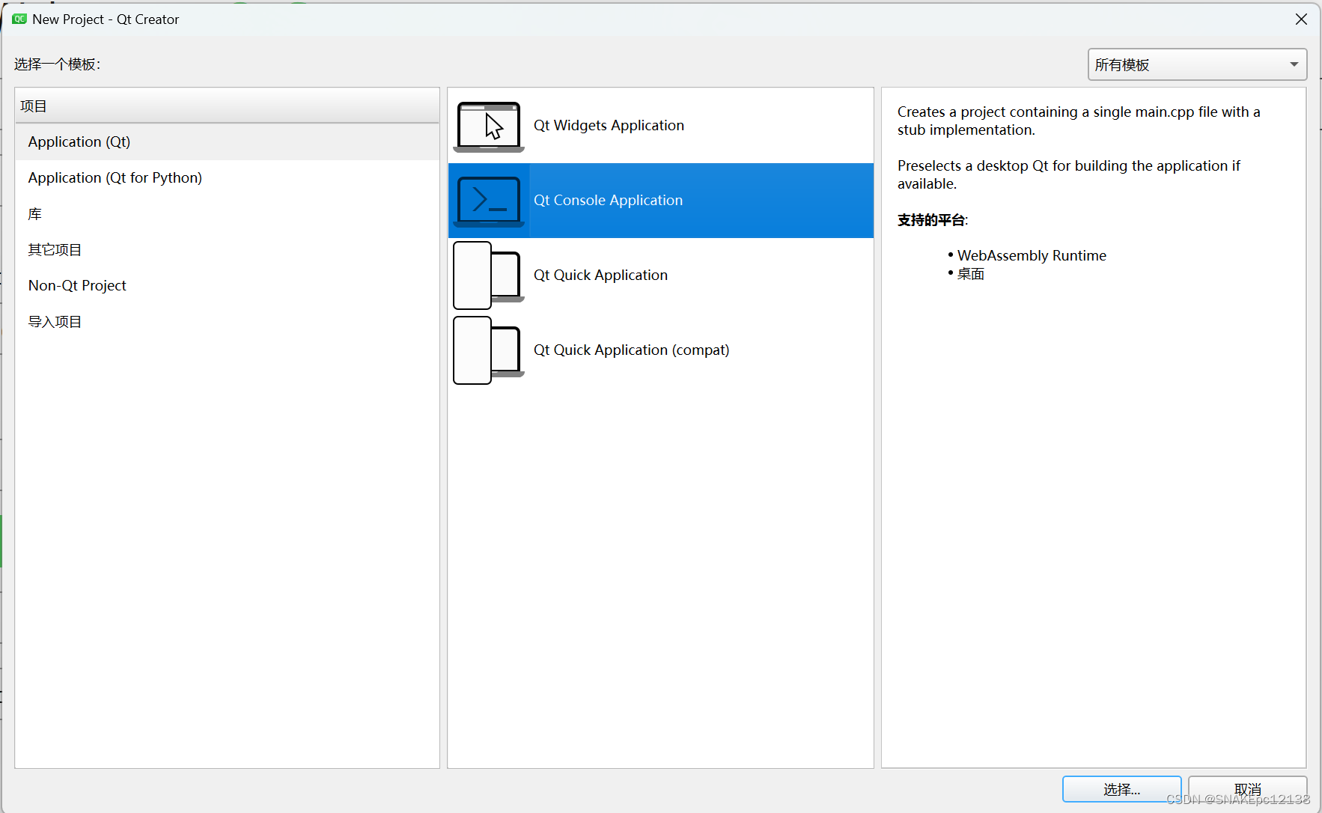Cancel the dialog with 取消
The width and height of the screenshot is (1322, 813).
(x=1247, y=789)
